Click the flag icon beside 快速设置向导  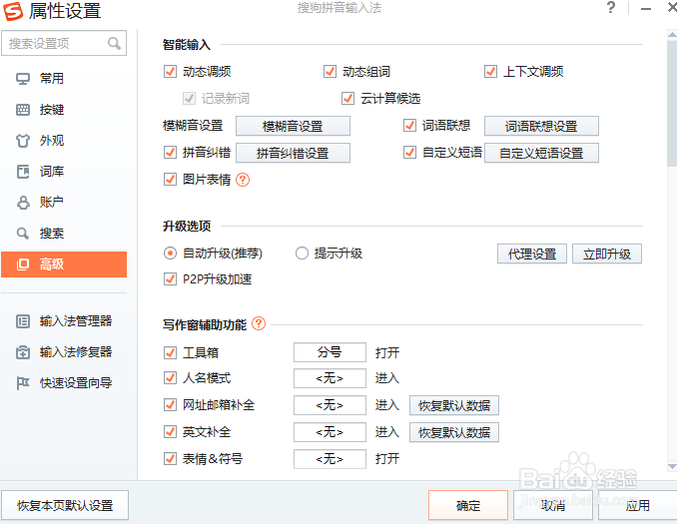pos(23,383)
